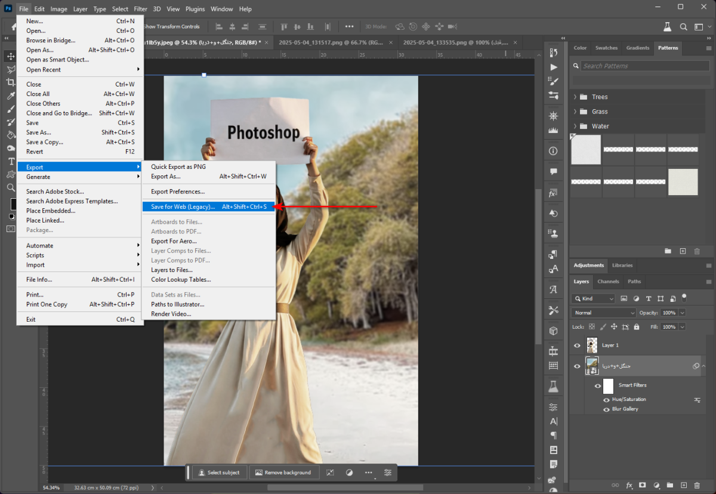
Task: Create a new layer with the plus icon
Action: pyautogui.click(x=683, y=486)
